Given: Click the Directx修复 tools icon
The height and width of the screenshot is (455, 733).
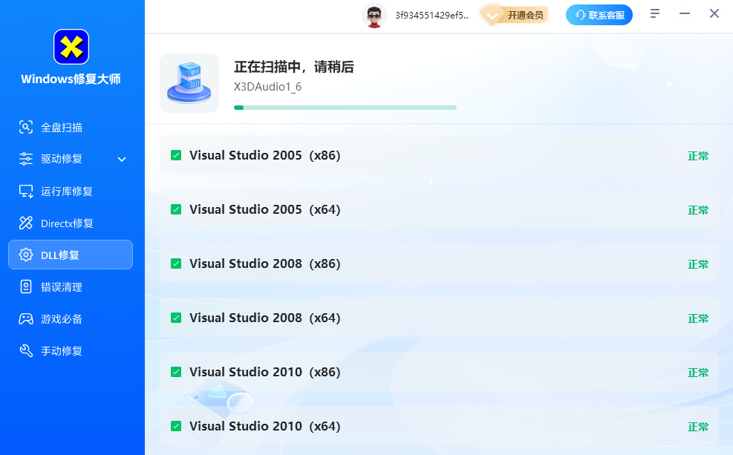Looking at the screenshot, I should (26, 223).
